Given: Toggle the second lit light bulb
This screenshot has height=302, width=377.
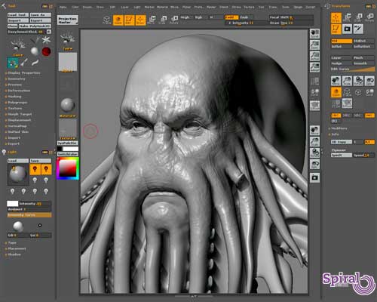Looking at the screenshot, I should point(46,169).
